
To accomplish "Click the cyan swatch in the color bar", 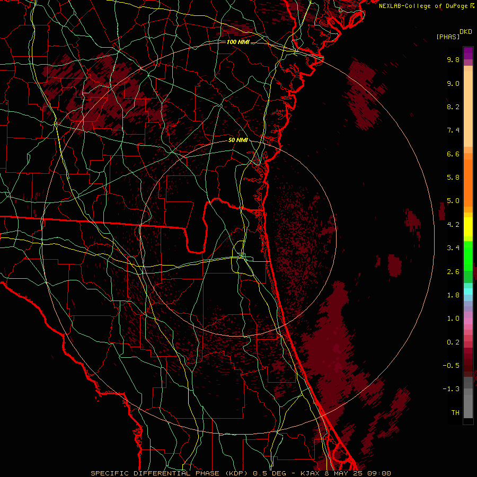I will [468, 291].
